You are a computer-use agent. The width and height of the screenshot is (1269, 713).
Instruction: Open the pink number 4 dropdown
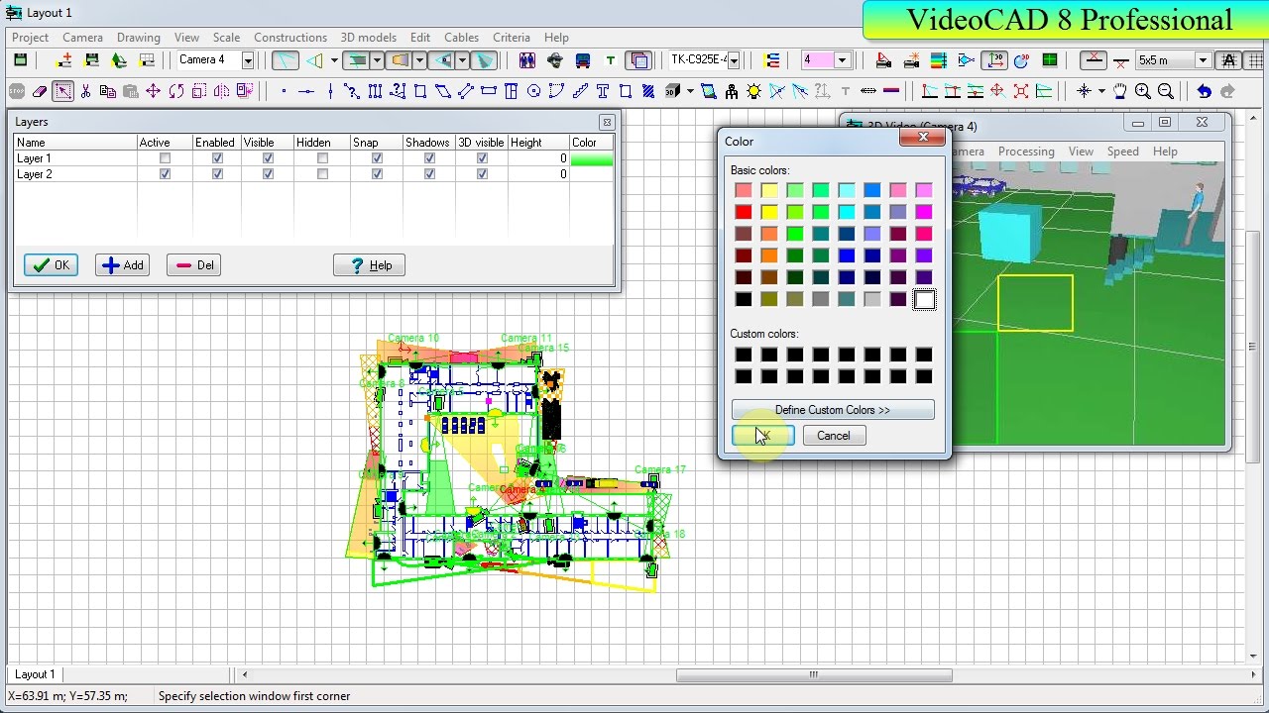842,60
